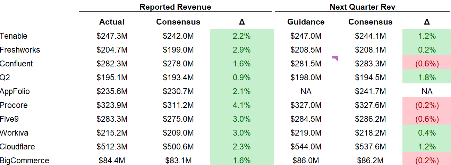Click BigCommerce next-quarter consensus $86.2M
The height and width of the screenshot is (165, 451).
pos(370,161)
